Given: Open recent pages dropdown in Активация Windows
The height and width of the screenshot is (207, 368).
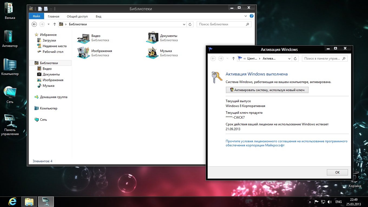Looking at the screenshot, I should 228,58.
